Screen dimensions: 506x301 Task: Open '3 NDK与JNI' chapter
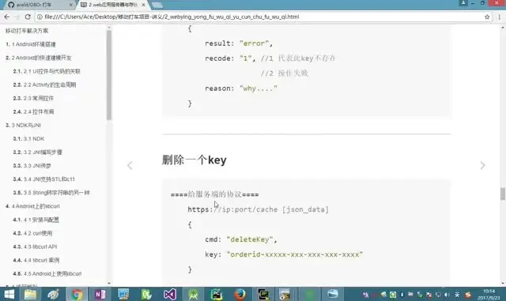point(23,125)
